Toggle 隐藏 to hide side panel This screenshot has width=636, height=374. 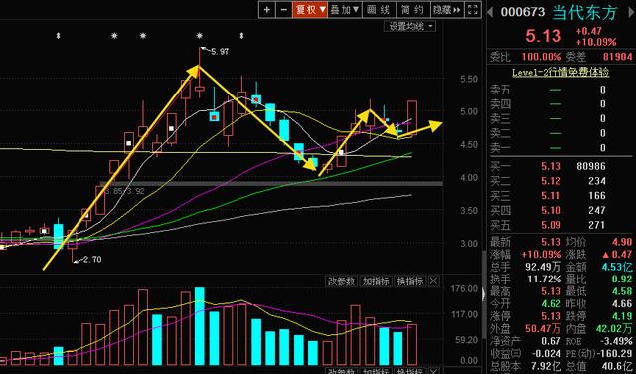click(x=446, y=10)
